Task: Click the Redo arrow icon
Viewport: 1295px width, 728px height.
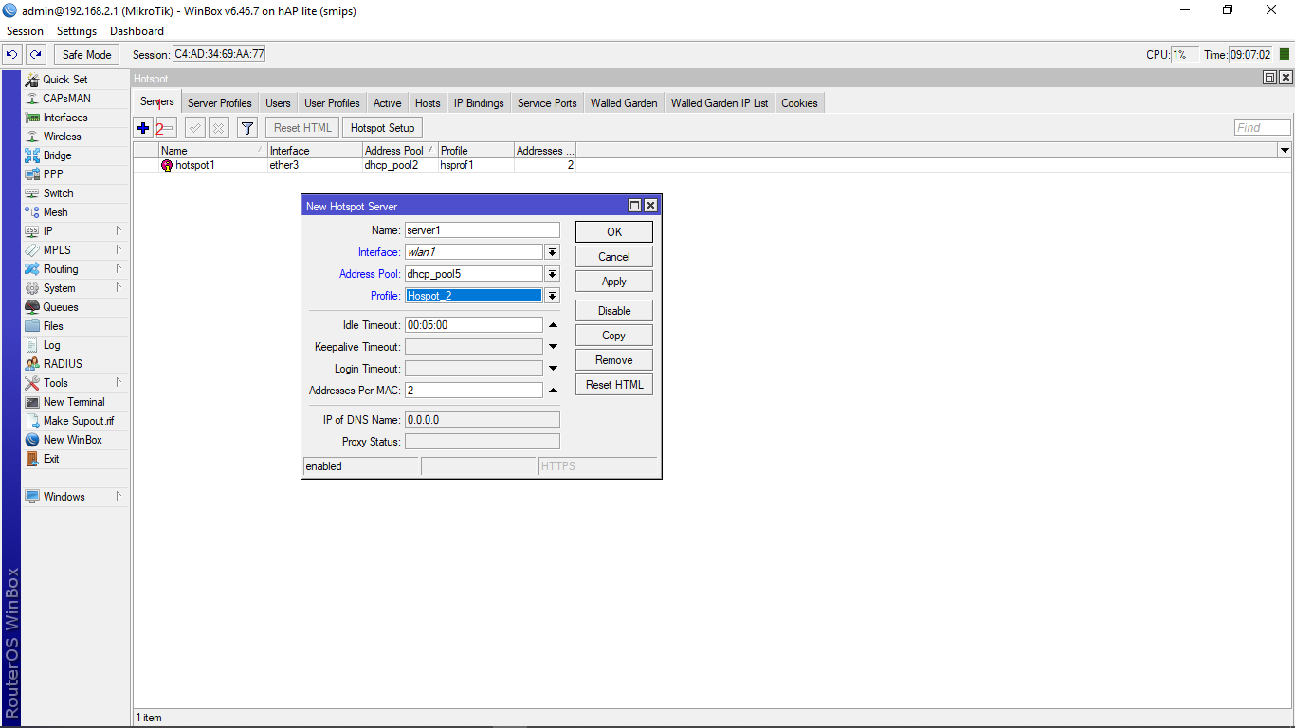Action: tap(36, 55)
